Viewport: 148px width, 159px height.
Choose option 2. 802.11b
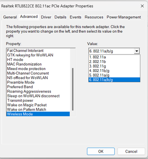[x=114, y=62]
